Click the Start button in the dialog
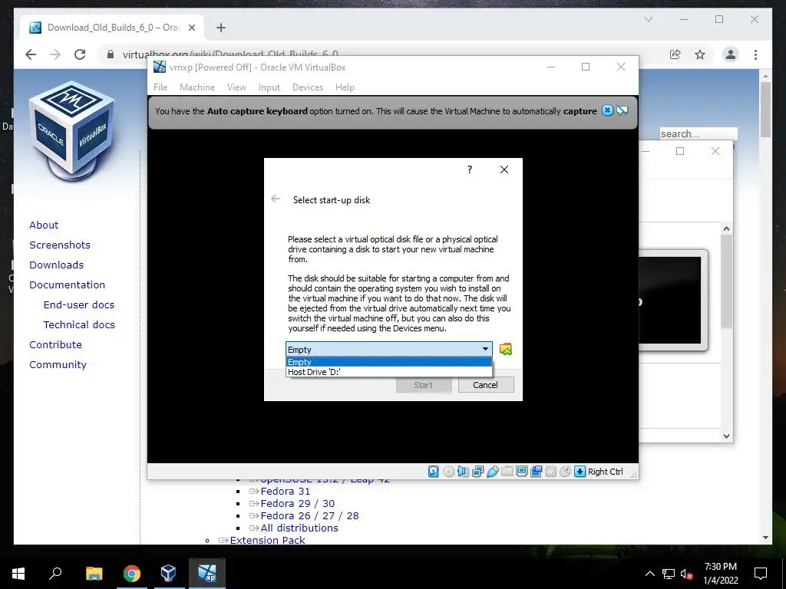This screenshot has height=589, width=786. point(424,385)
